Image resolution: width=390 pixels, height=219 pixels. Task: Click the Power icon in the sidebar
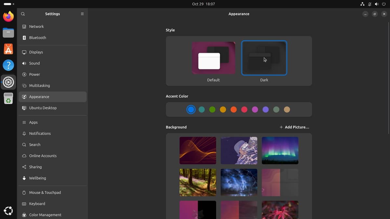point(24,74)
